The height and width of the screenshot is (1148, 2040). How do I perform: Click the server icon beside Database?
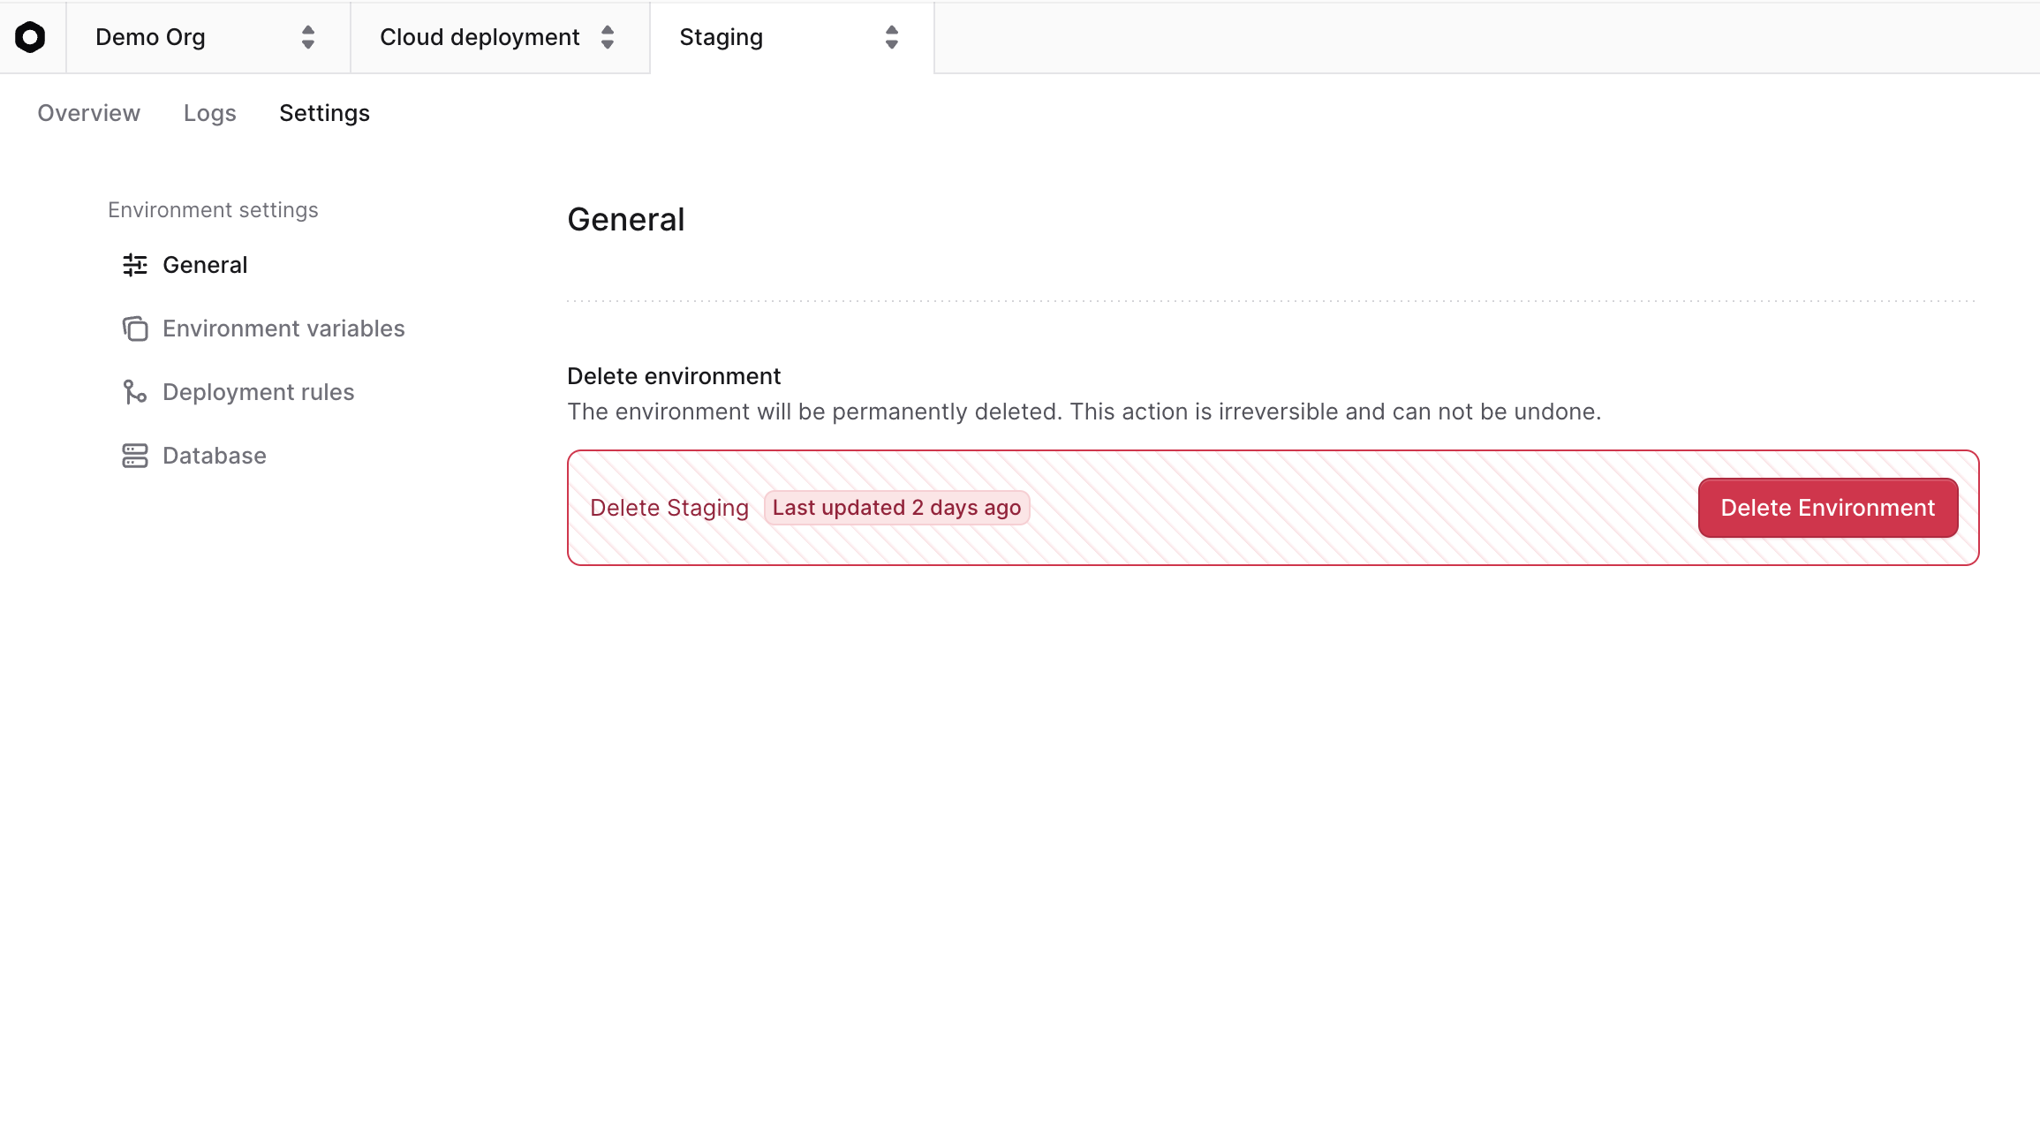135,455
